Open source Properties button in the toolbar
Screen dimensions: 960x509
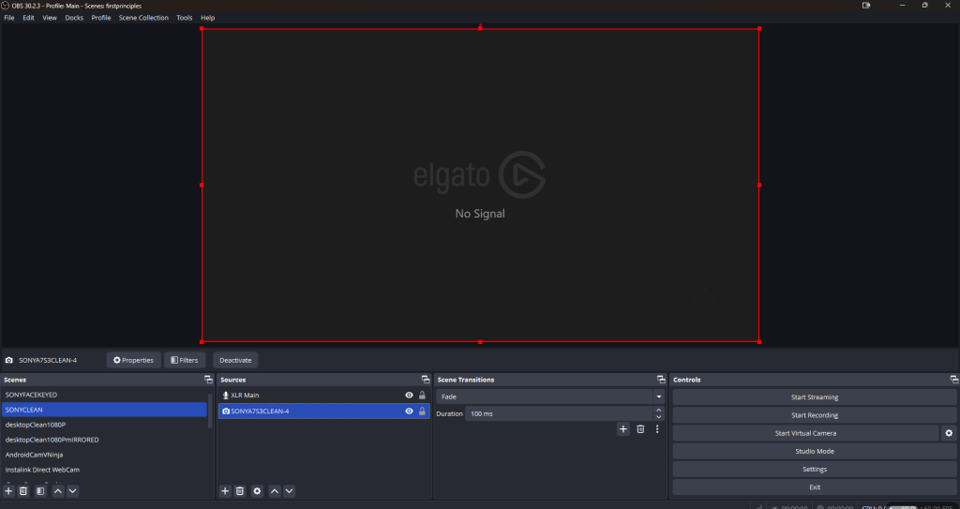click(133, 360)
